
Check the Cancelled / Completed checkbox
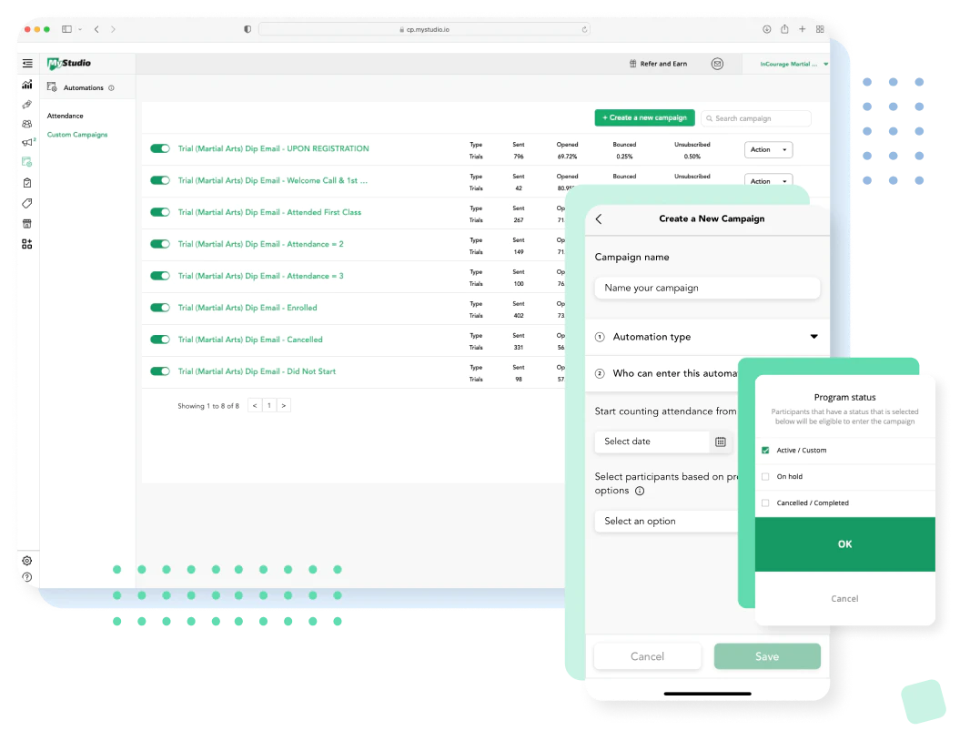click(765, 502)
